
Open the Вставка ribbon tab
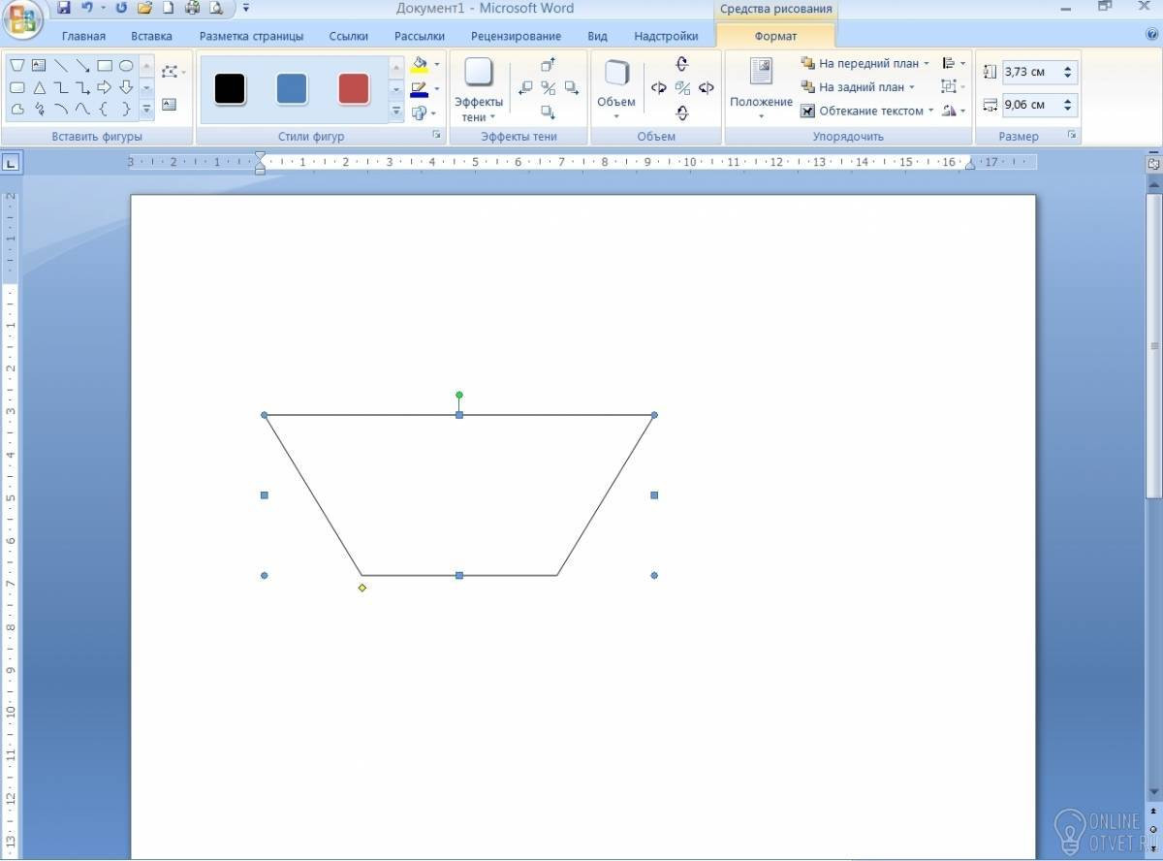coord(151,36)
